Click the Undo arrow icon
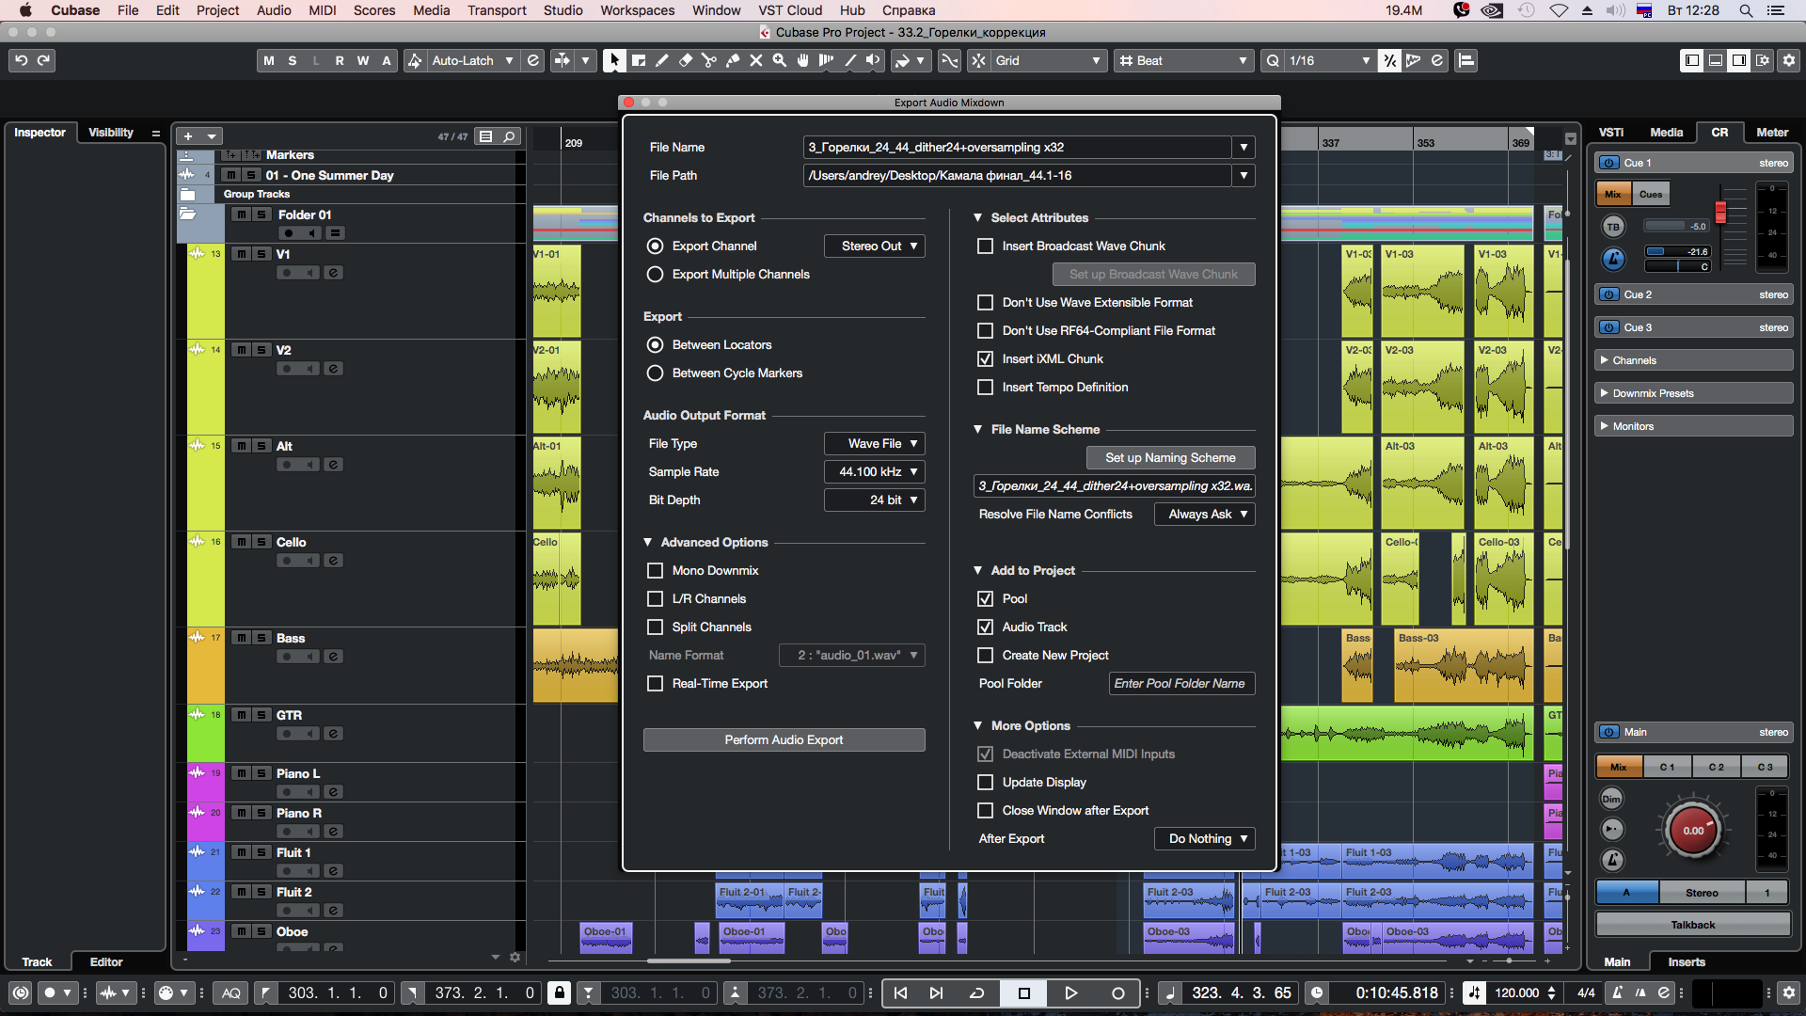This screenshot has width=1806, height=1016. (21, 60)
